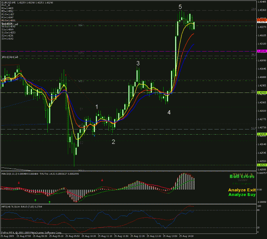Click the MFI(14) RAVI indicator header
The height and width of the screenshot is (239, 267).
tap(22, 207)
